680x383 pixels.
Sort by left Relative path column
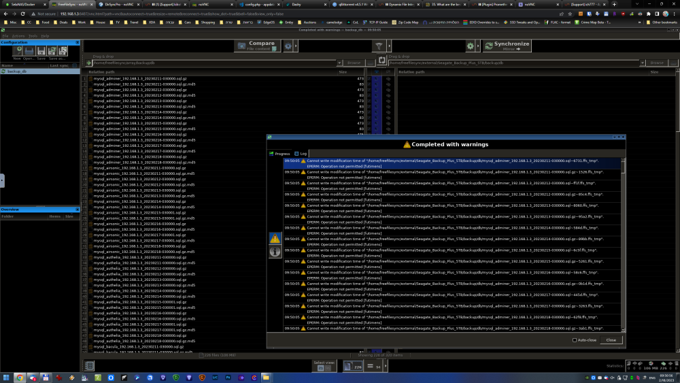click(x=101, y=72)
